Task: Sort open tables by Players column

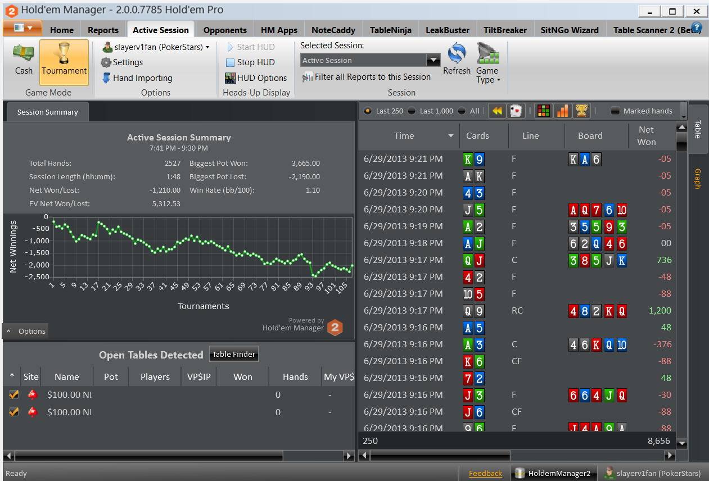Action: (155, 377)
